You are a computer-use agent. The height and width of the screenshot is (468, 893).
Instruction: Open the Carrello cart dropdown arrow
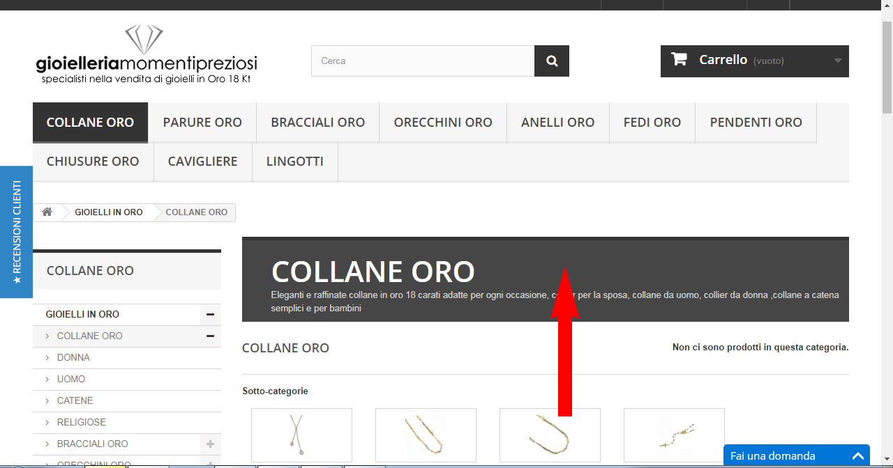pos(838,61)
